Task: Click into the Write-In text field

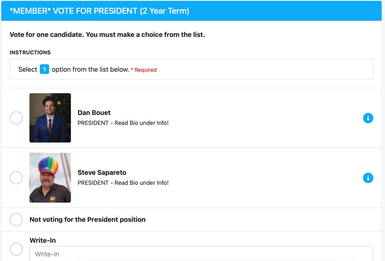Action: 201,254
